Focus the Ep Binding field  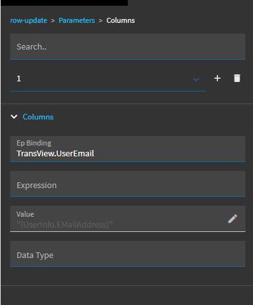128,149
